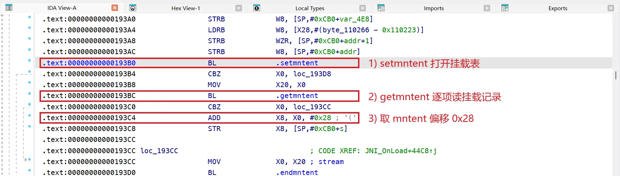Click the .endmntent call operand
The width and height of the screenshot is (620, 176).
[x=297, y=172]
